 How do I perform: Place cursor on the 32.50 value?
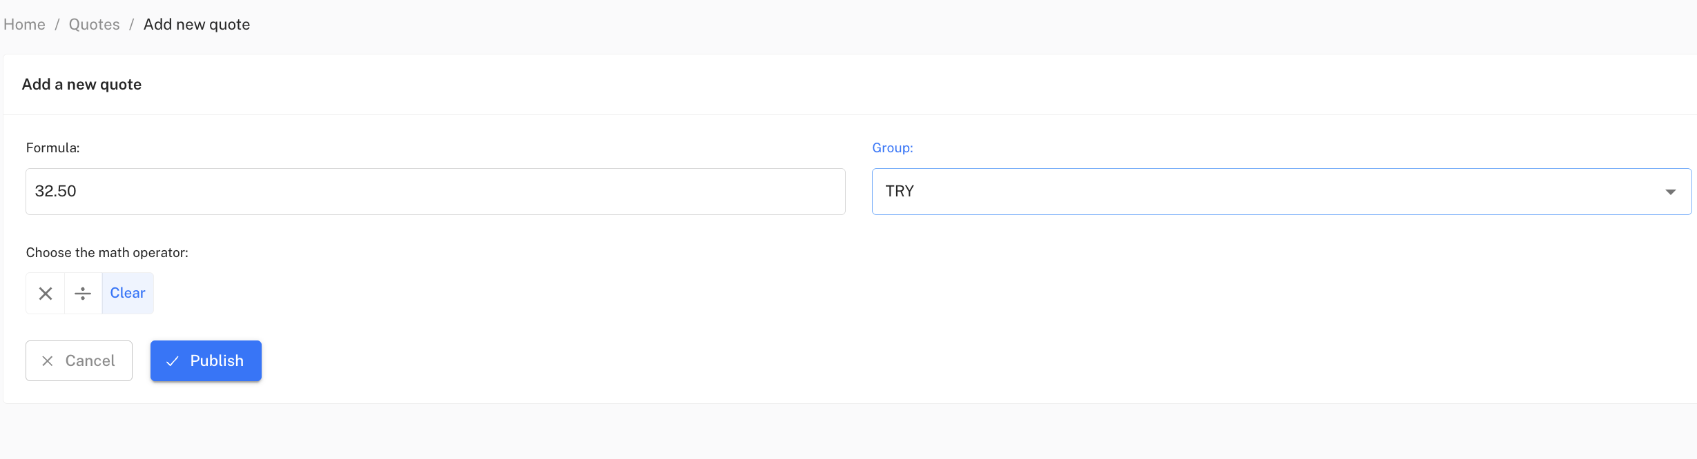click(x=56, y=192)
